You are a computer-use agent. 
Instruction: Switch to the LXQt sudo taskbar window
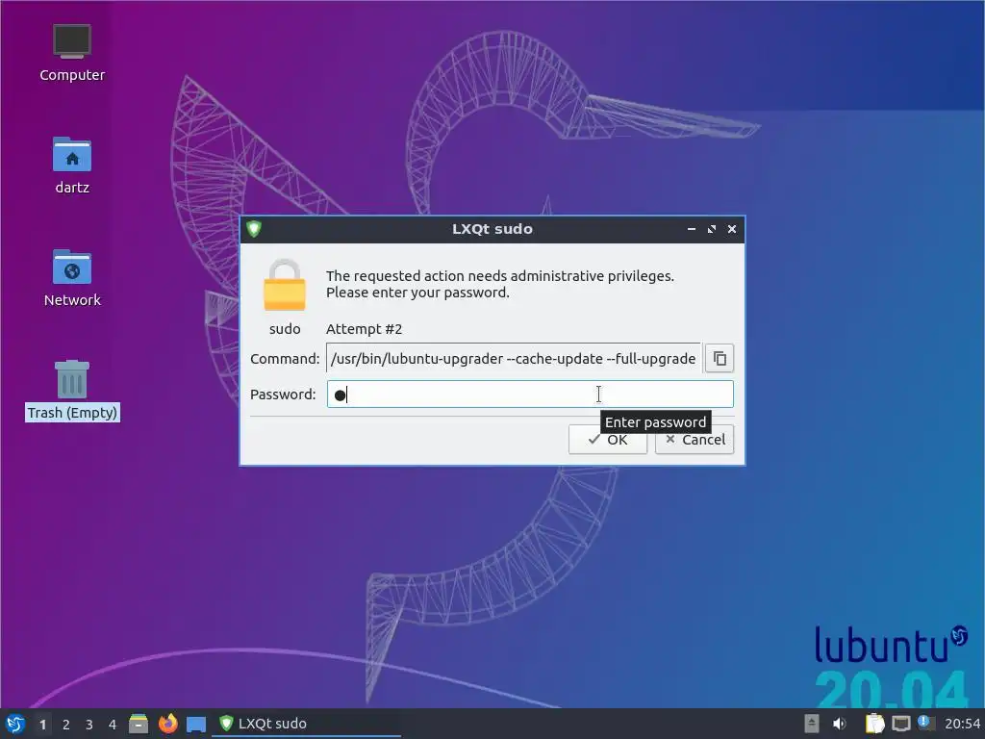coord(307,724)
